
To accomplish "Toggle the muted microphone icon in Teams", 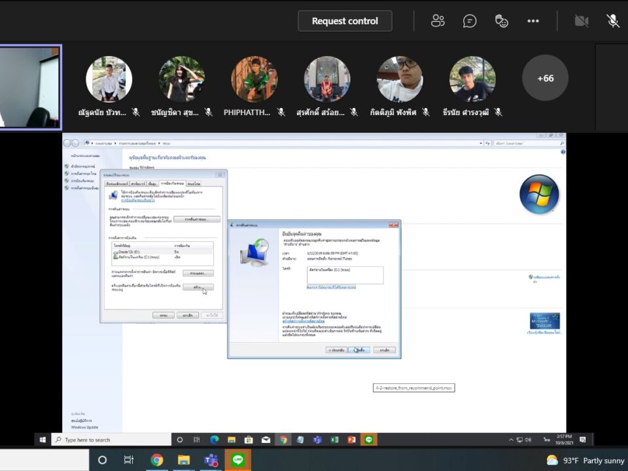I will [613, 21].
